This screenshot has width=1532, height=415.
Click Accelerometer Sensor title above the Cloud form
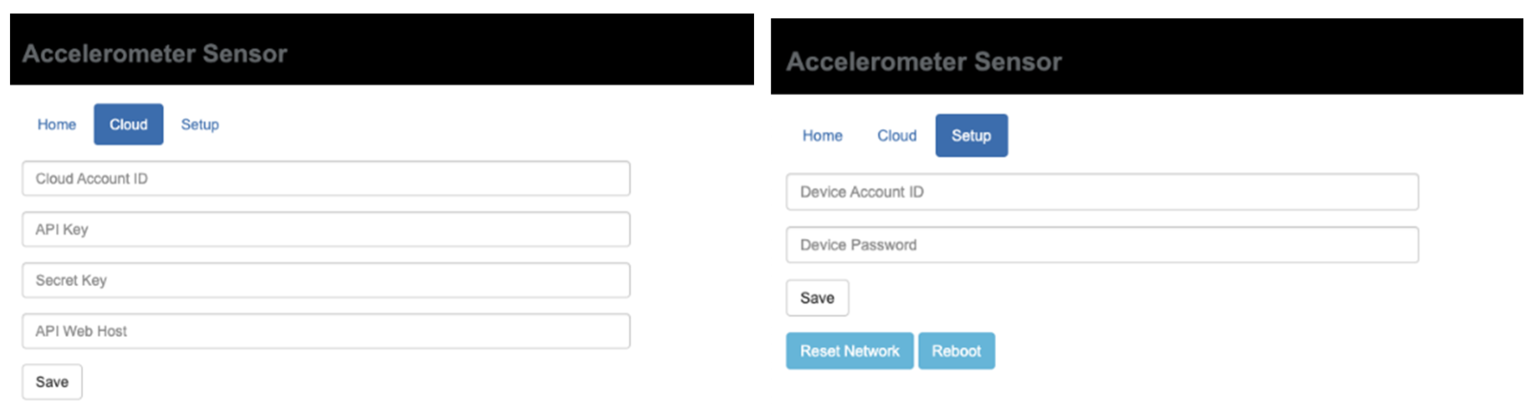click(x=155, y=54)
